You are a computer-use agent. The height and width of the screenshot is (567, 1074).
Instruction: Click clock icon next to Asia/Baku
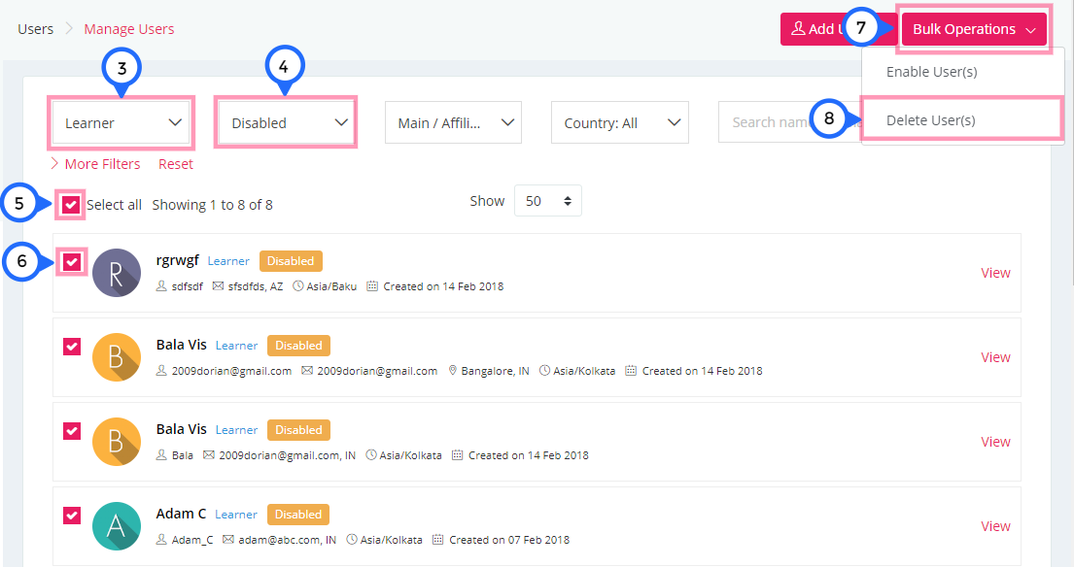(x=298, y=285)
